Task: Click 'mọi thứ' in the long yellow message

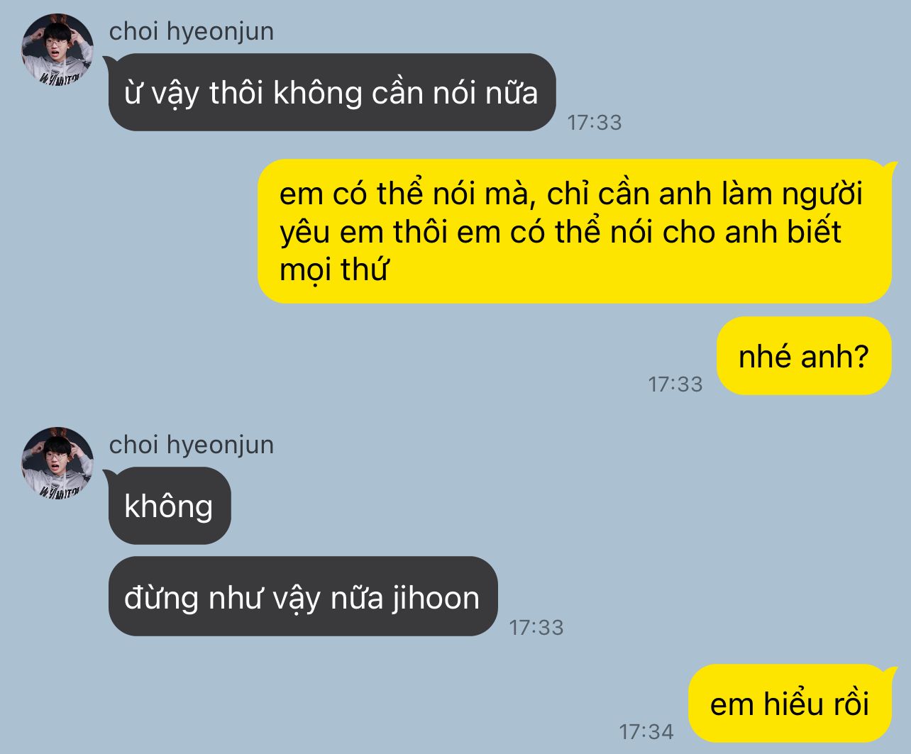Action: pos(334,270)
